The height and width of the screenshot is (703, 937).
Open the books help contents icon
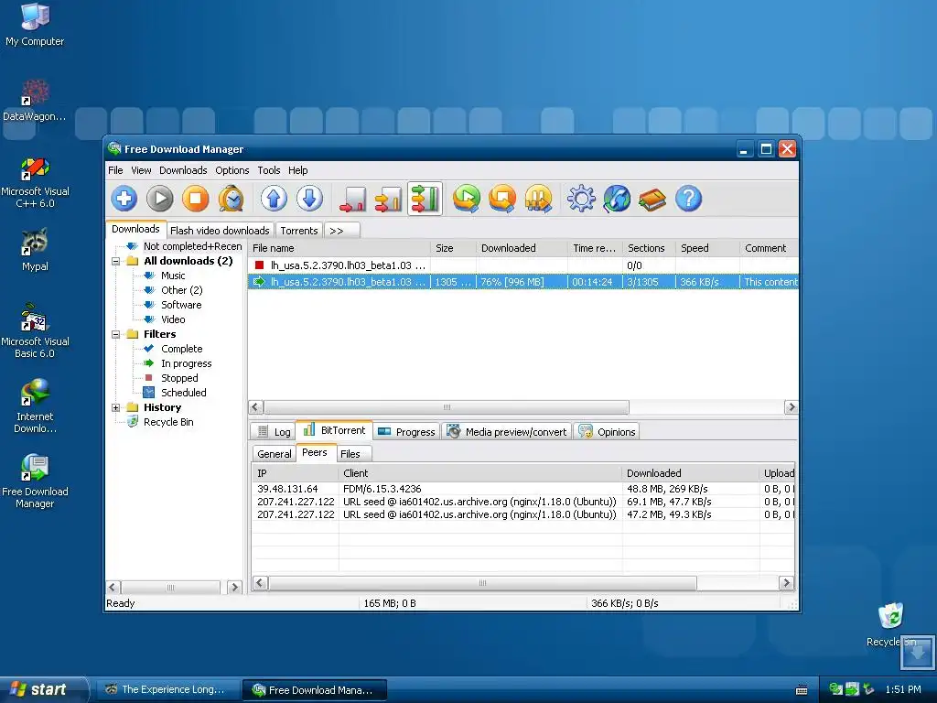[x=652, y=199]
